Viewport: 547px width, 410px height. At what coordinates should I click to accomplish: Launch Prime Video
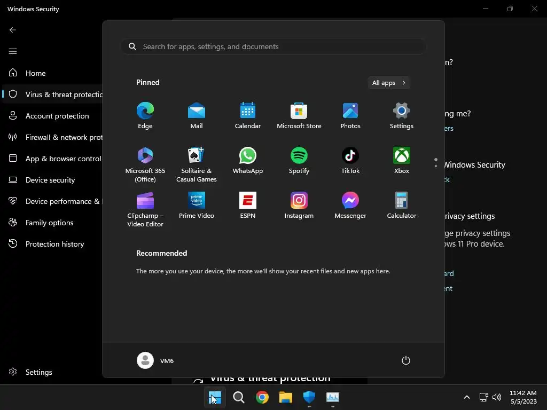pyautogui.click(x=197, y=205)
